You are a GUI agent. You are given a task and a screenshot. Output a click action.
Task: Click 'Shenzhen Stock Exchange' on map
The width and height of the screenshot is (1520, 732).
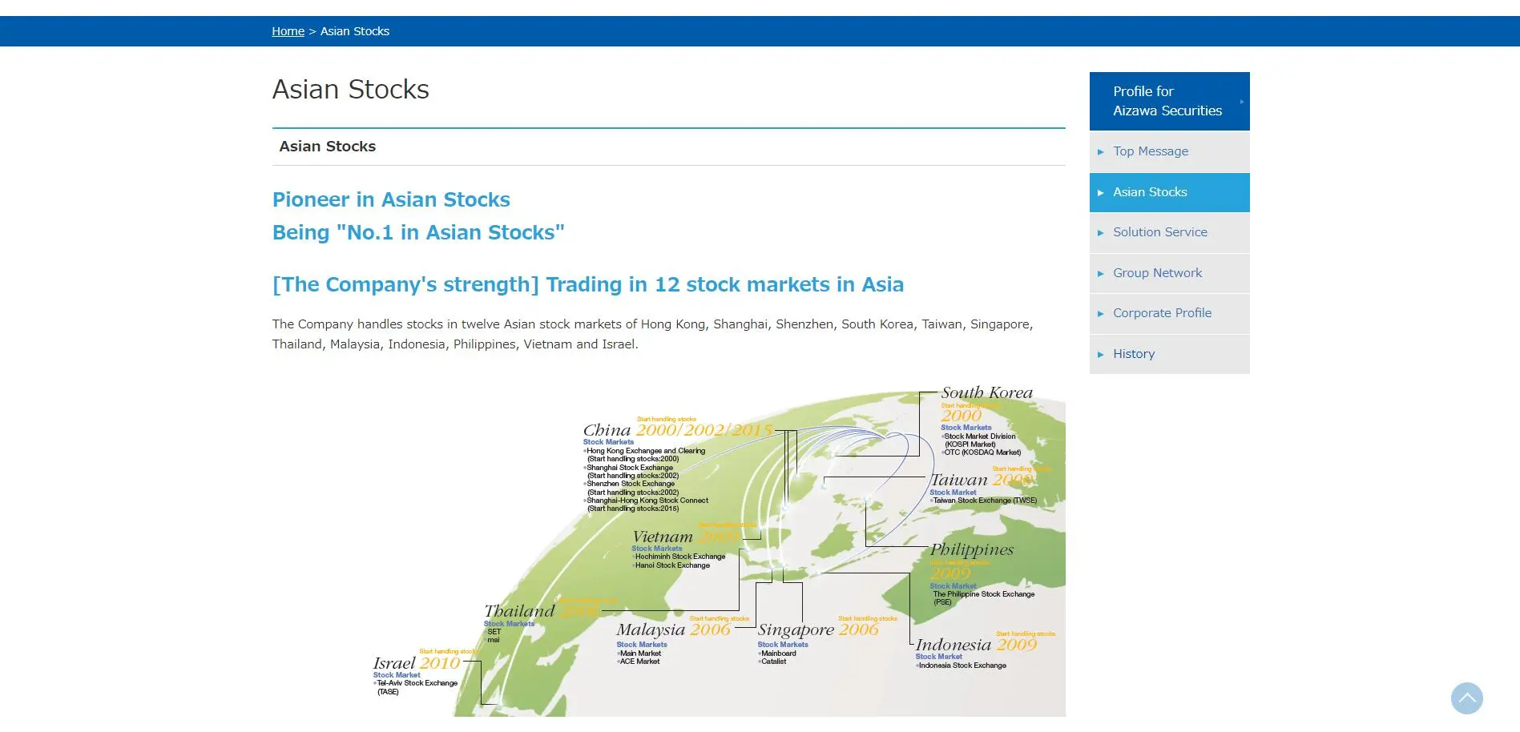pyautogui.click(x=631, y=484)
